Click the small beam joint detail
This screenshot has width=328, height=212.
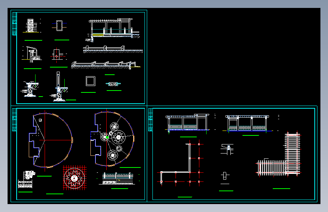227,149
